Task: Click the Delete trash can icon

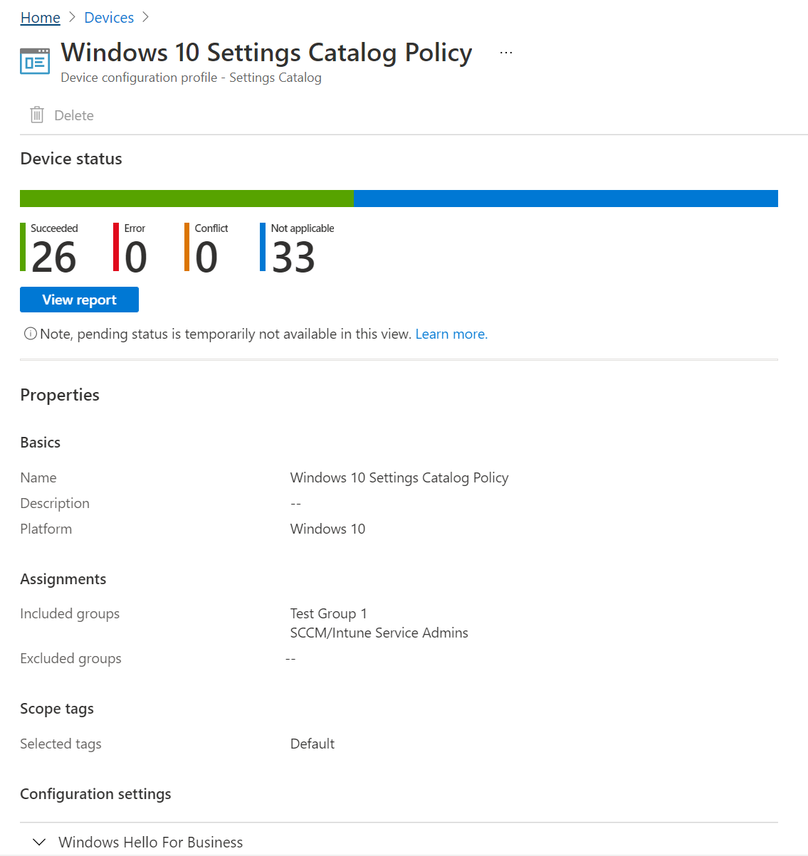Action: coord(37,115)
